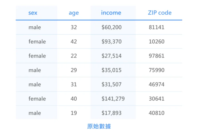
Task: Click the age column header
Action: coord(74,13)
